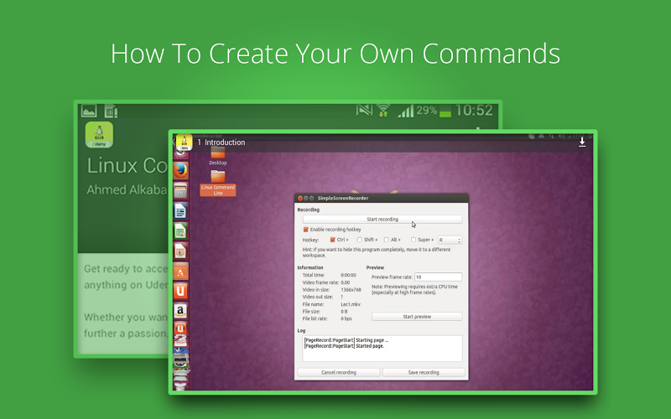Open the hotkey key dropdown showing R
Image resolution: width=671 pixels, height=419 pixels.
[450, 240]
